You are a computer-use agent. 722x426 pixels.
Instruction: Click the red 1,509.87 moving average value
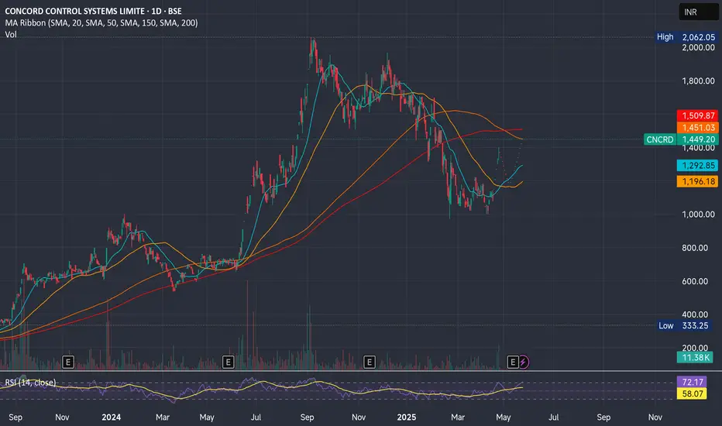[698, 115]
